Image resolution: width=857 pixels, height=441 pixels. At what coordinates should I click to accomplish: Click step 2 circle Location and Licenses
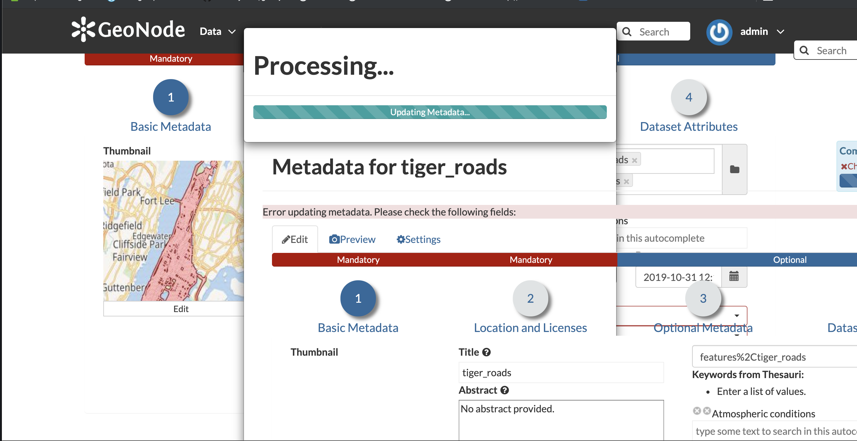click(530, 298)
